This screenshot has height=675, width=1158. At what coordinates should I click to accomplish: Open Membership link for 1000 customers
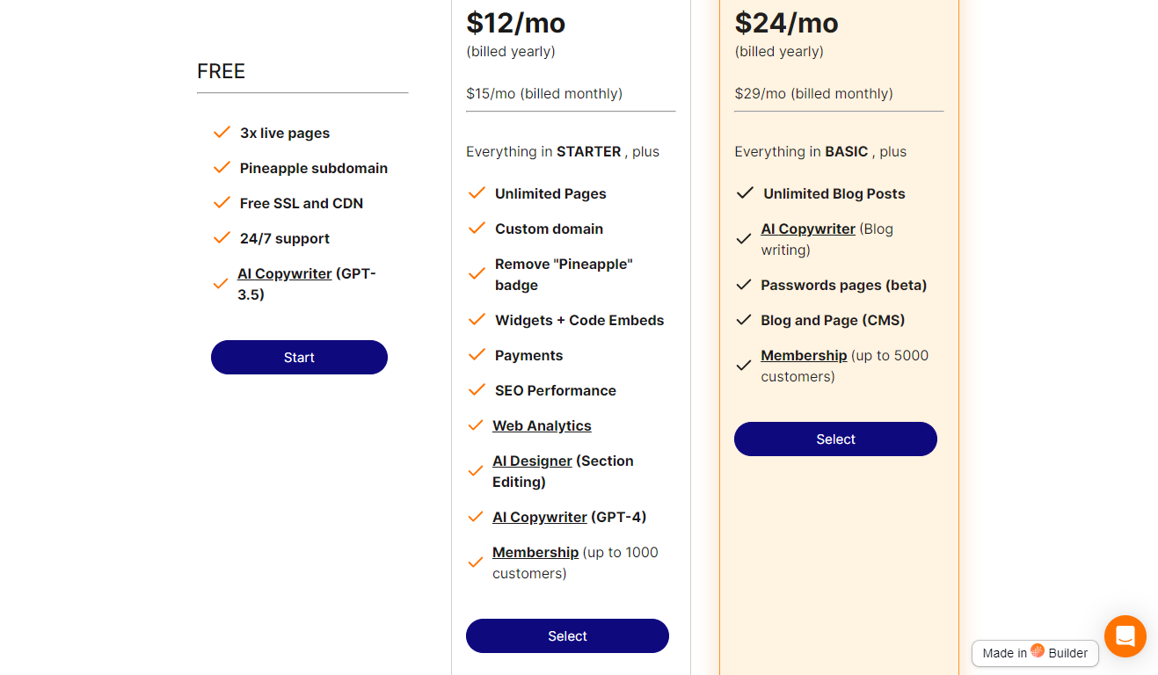point(535,552)
